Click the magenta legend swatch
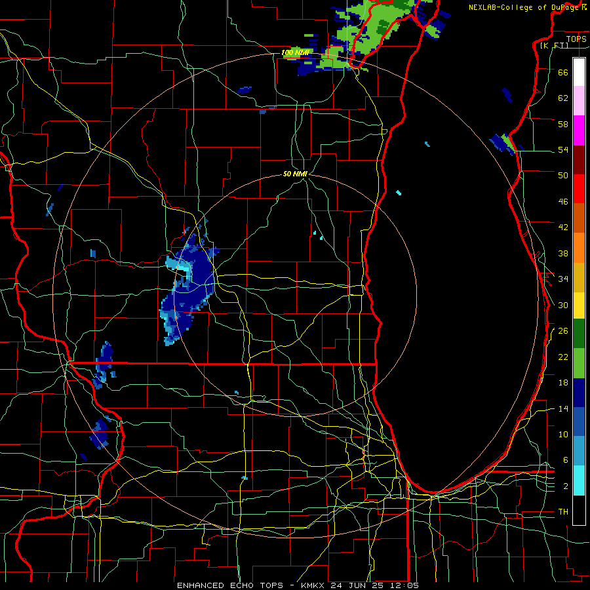Image resolution: width=590 pixels, height=590 pixels. 579,130
